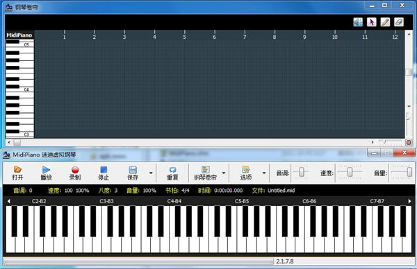Click the 文件: Untitled.mid status text
Viewport: 417px width, 269px height.
pos(273,191)
